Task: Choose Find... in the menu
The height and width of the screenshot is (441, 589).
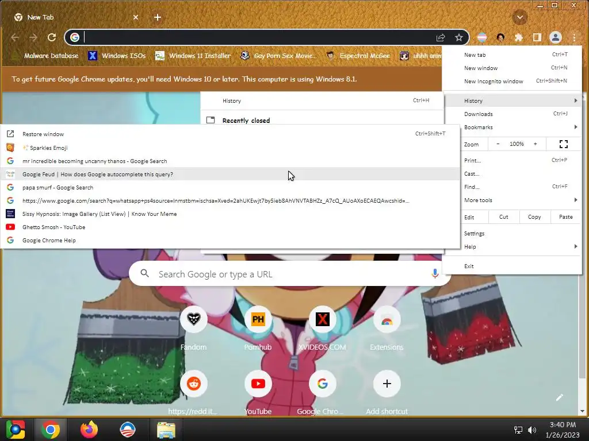Action: 521,187
